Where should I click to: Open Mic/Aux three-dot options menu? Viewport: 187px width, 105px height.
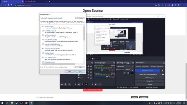pos(113,77)
